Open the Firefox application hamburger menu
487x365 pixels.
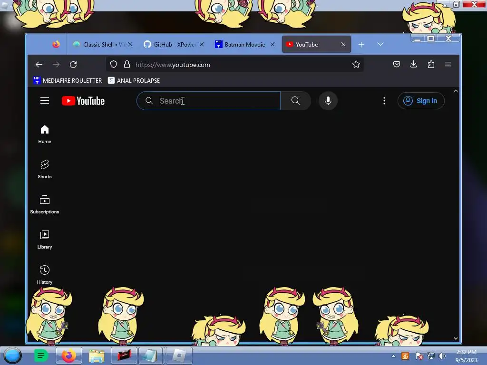[448, 64]
